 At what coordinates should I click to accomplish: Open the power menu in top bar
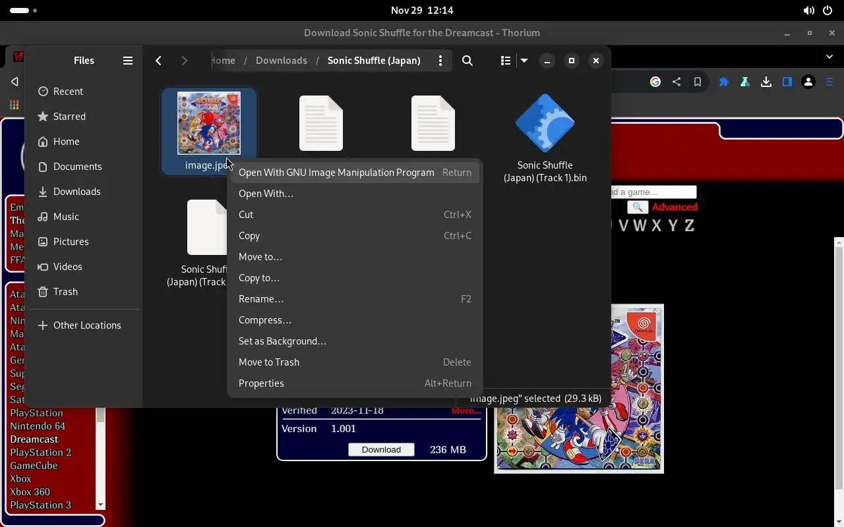828,11
